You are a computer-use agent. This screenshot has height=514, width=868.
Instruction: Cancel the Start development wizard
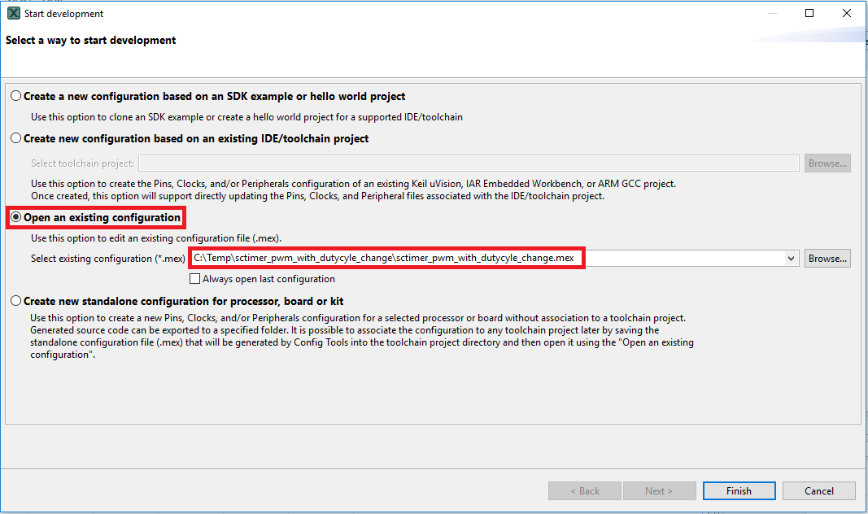tap(818, 491)
